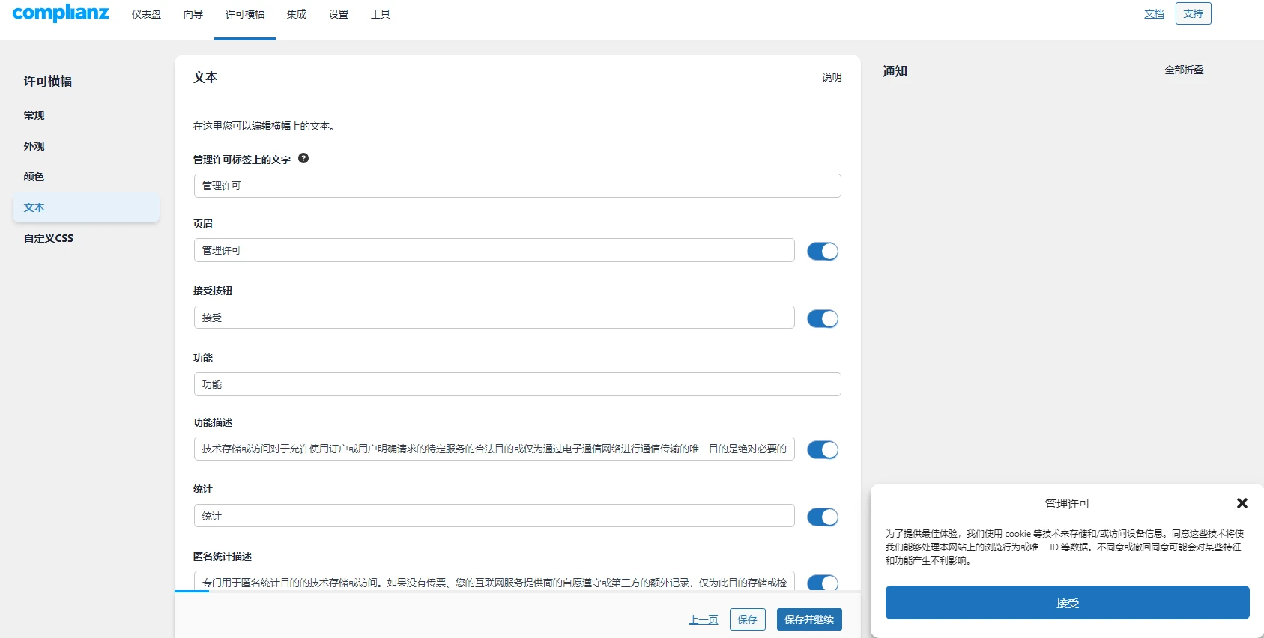Click 全部折叠 in the notifications panel

[x=1184, y=70]
